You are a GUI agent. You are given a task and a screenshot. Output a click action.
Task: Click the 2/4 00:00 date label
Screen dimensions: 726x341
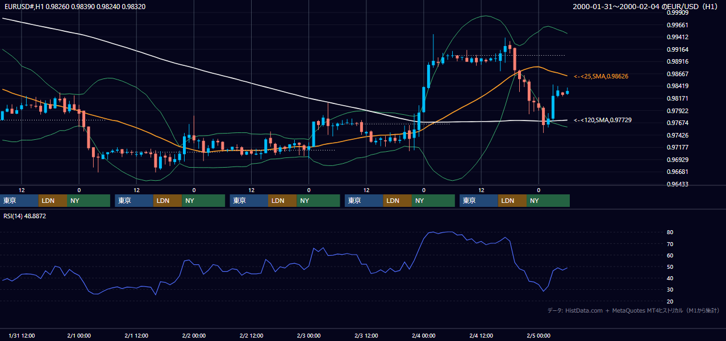424,336
